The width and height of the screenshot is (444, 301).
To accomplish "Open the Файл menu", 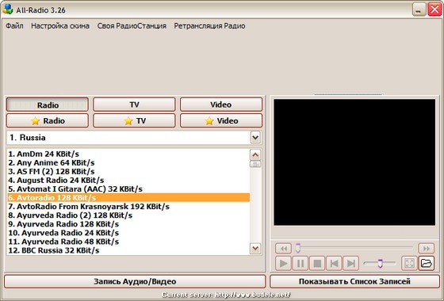I will (x=14, y=25).
